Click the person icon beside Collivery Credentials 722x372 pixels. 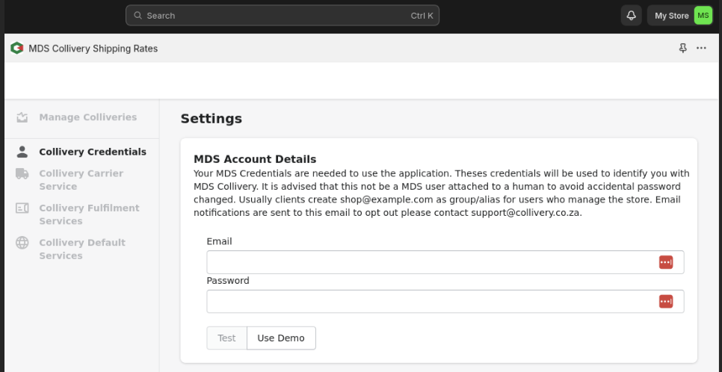22,152
